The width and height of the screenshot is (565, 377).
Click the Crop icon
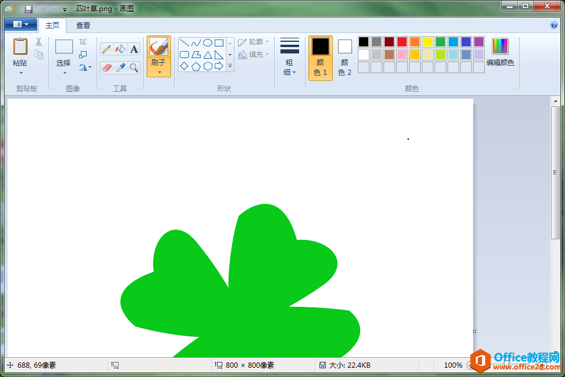point(83,42)
